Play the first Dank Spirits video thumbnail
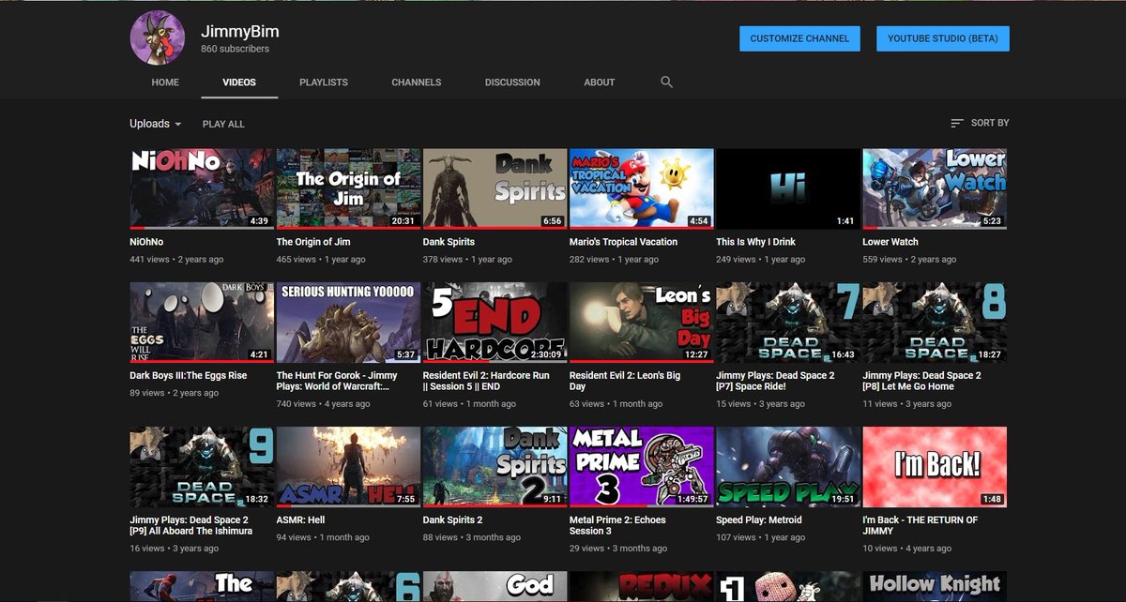Screen dimensions: 1126x602 point(495,189)
